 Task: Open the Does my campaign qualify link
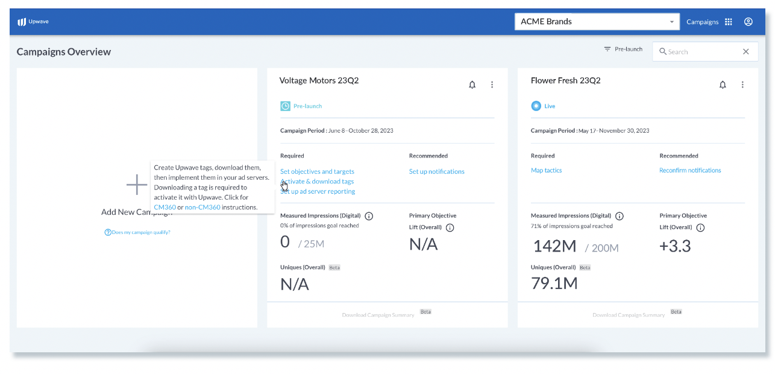tap(141, 232)
